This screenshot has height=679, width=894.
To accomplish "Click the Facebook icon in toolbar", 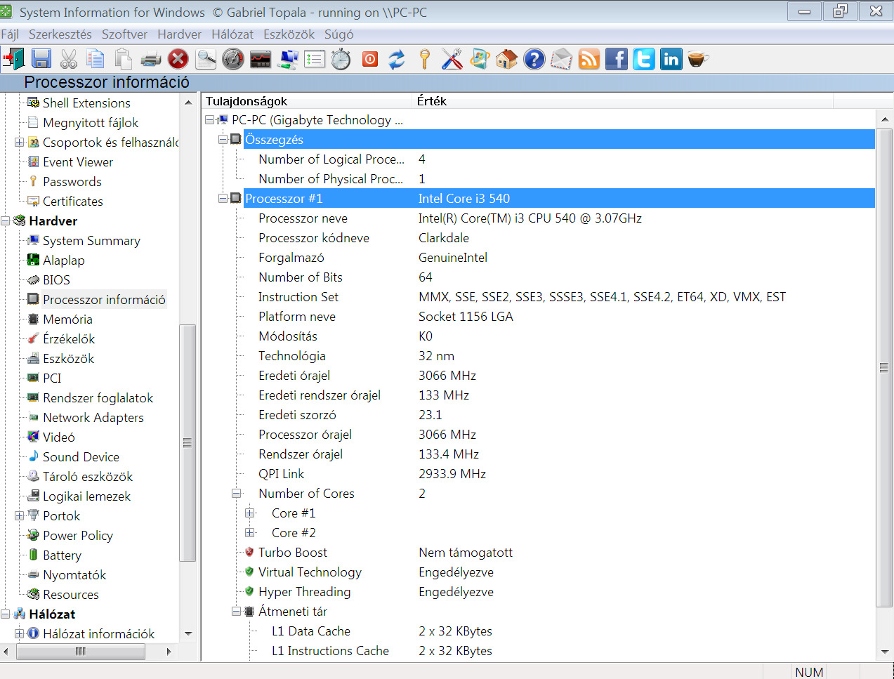I will tap(617, 60).
